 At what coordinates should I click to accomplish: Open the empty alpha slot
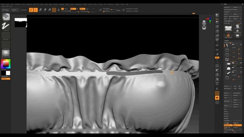(6, 35)
